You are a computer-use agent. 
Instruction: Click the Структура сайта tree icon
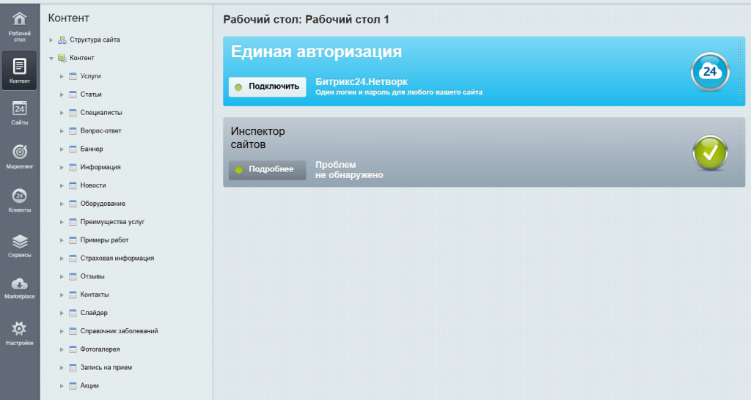pos(62,40)
